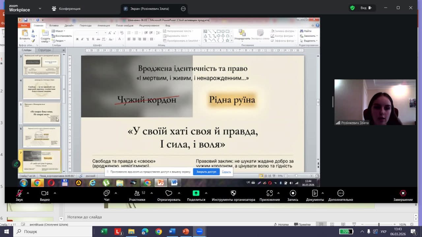Start recording with the Record icon
The image size is (422, 237).
(293, 194)
